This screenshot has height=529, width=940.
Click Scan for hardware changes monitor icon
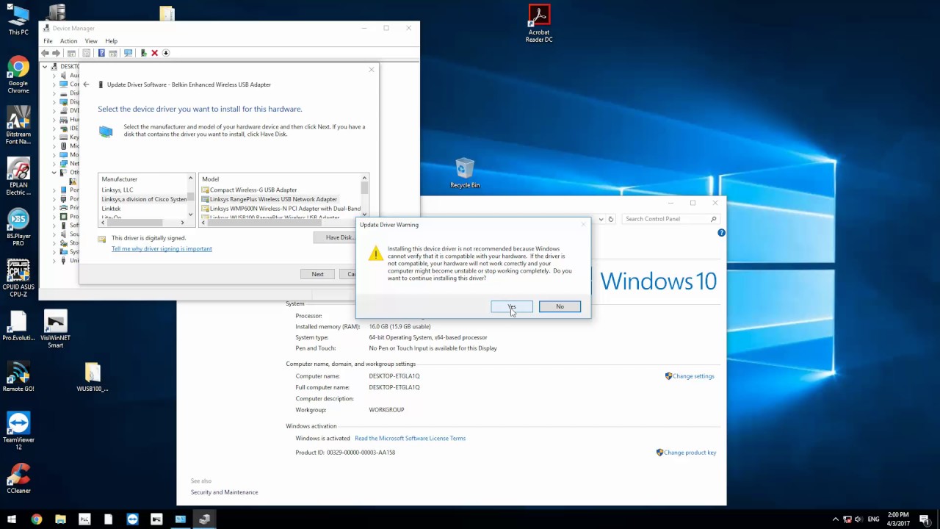128,53
